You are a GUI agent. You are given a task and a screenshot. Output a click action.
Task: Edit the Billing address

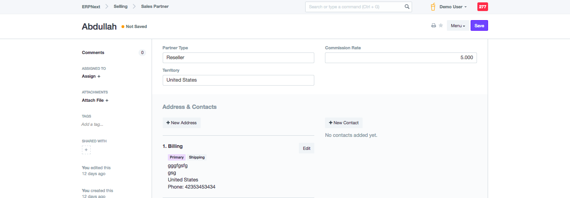point(306,148)
